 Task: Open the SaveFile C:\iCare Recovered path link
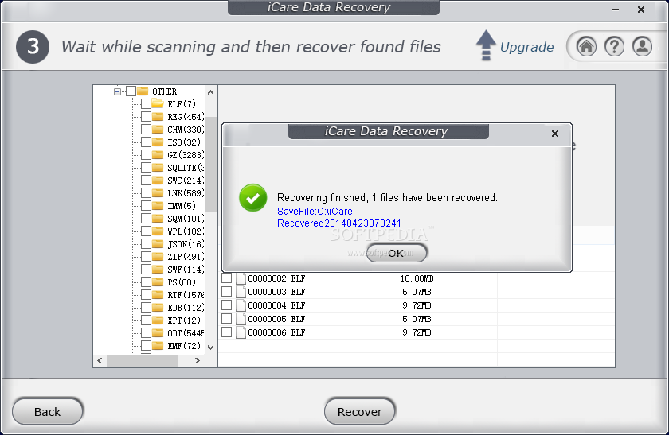click(339, 217)
